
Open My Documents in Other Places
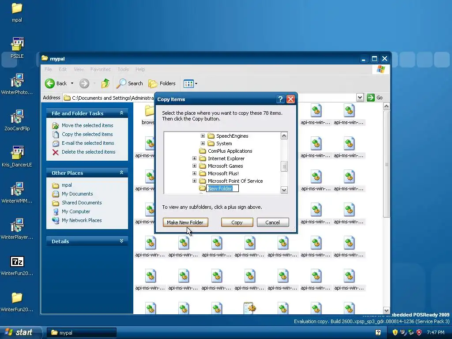pos(77,194)
